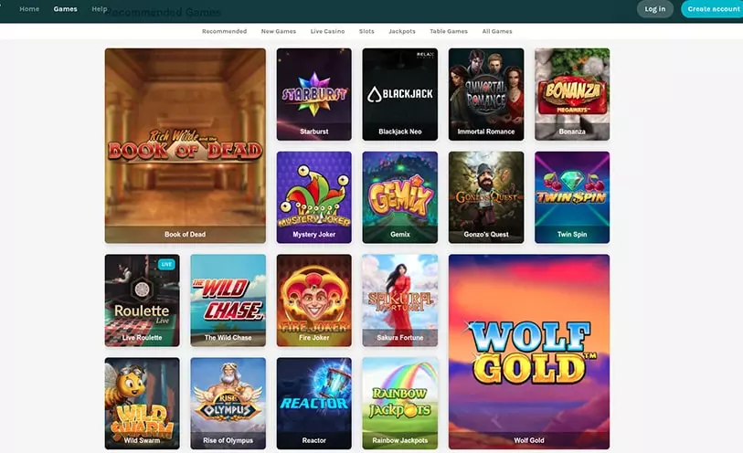Click the Create account button

click(x=713, y=9)
